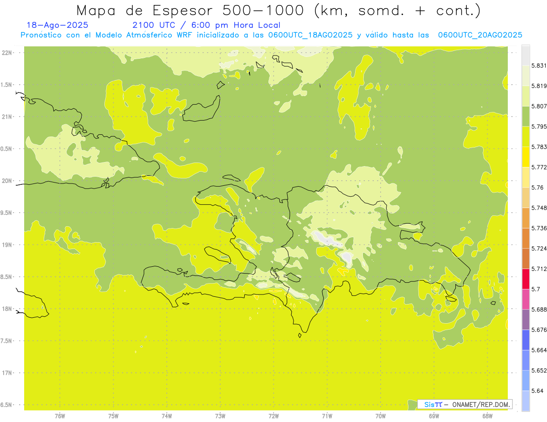Click the legend value '5.819'
Viewport: 547px width, 422px height.
point(539,86)
